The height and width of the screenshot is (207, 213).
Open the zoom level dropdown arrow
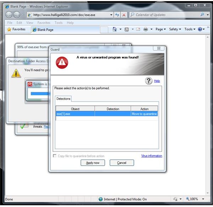(x=203, y=199)
